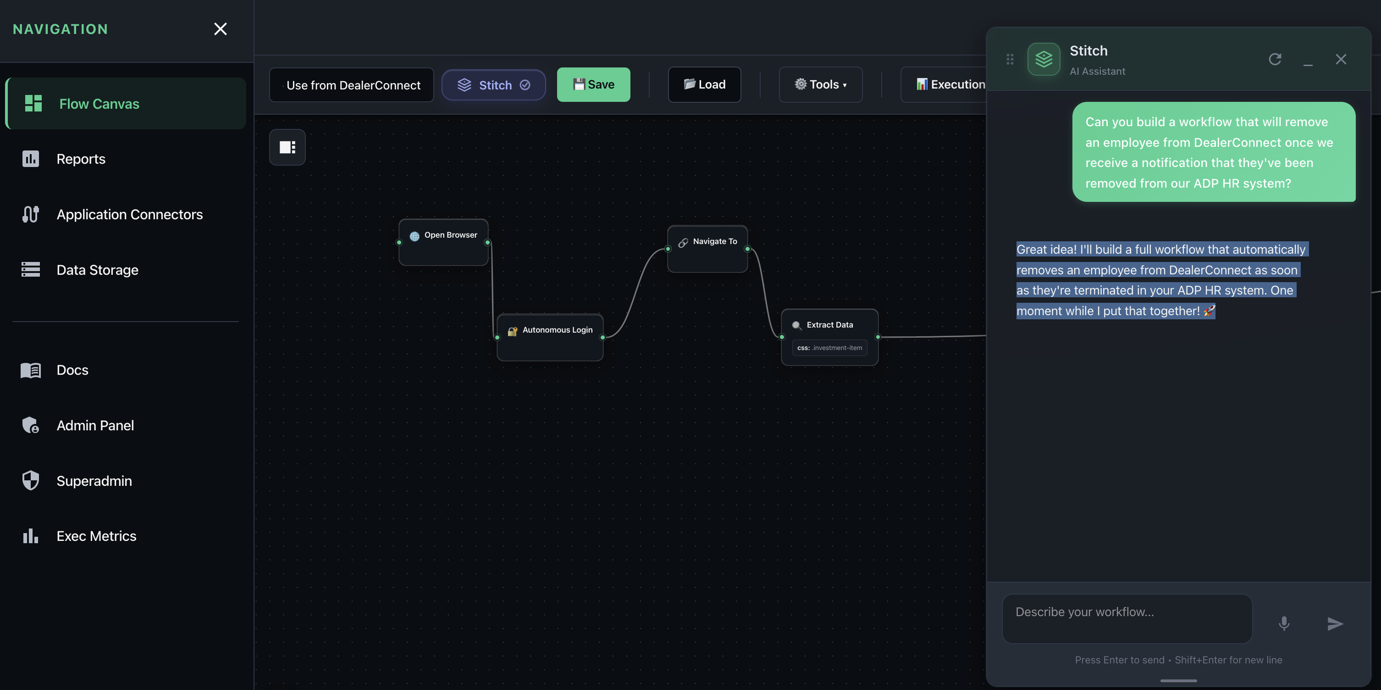Click the Data Storage stack icon

pos(31,269)
